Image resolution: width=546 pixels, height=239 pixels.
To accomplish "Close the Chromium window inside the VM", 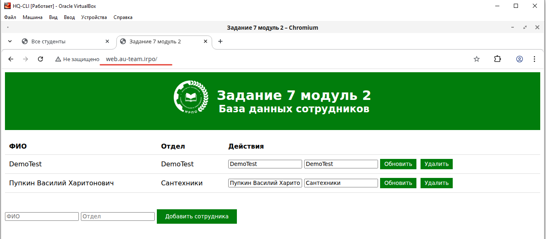I will [x=537, y=27].
